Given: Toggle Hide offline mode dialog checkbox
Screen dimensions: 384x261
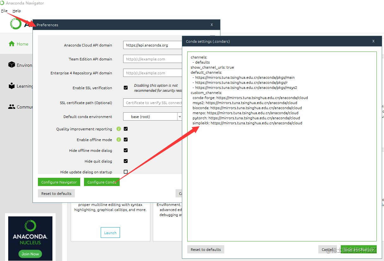Looking at the screenshot, I should pyautogui.click(x=126, y=150).
